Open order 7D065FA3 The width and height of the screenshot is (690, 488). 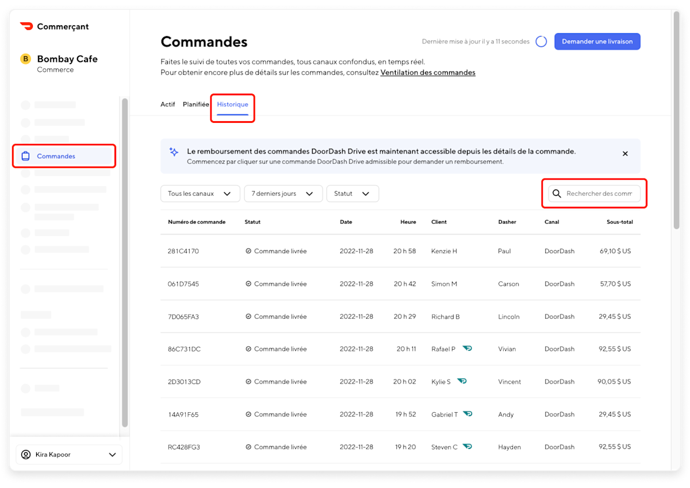coord(400,316)
